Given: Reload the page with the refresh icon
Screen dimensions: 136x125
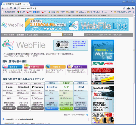Looking at the screenshot, I should (11, 8).
